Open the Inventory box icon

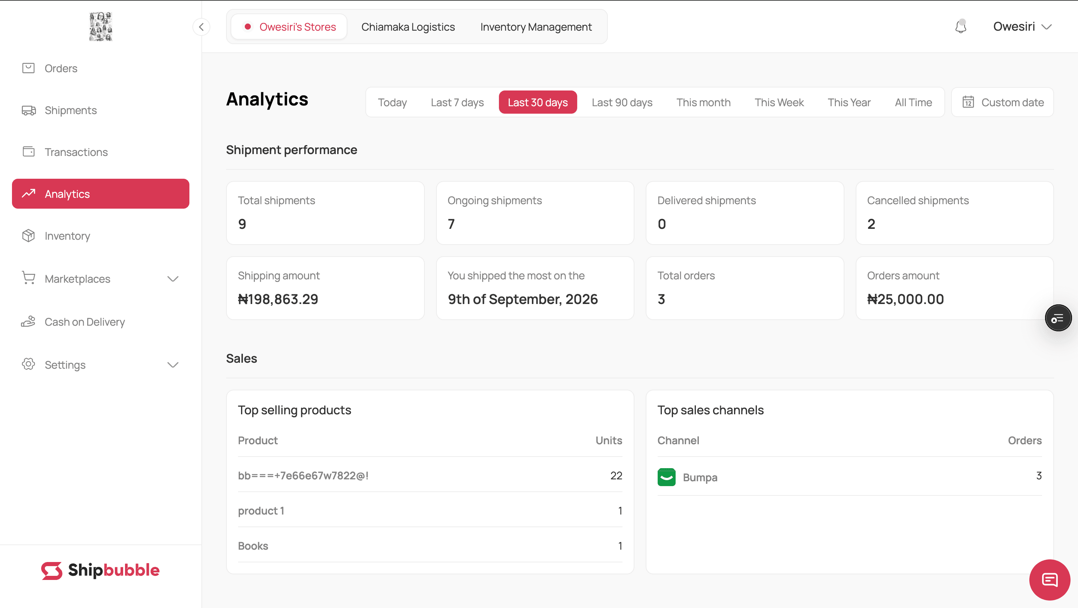click(28, 236)
